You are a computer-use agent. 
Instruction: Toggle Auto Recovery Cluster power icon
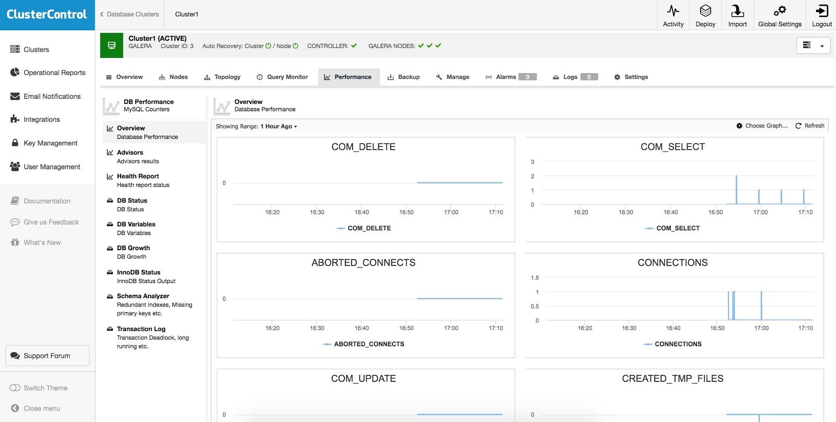click(x=268, y=46)
